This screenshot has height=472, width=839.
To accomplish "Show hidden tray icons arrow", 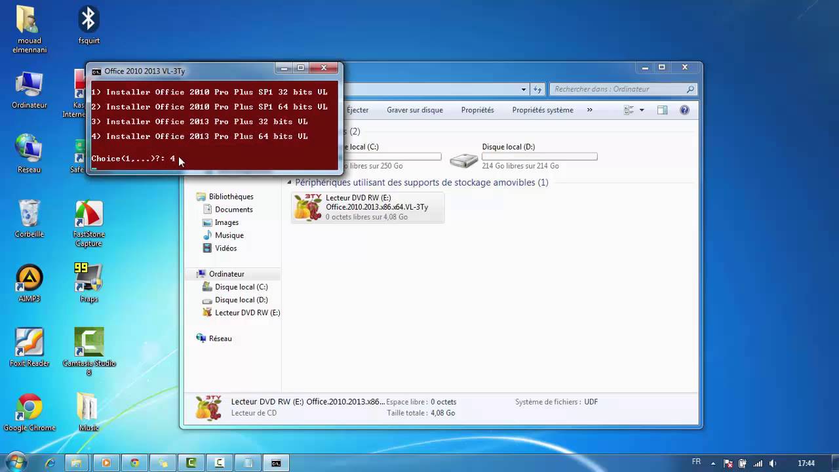I will tap(712, 463).
